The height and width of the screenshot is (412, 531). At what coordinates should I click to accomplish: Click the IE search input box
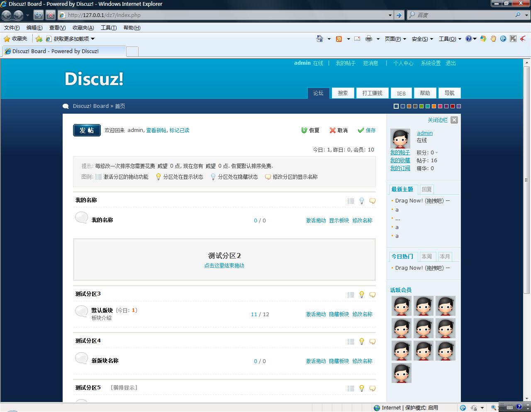465,15
